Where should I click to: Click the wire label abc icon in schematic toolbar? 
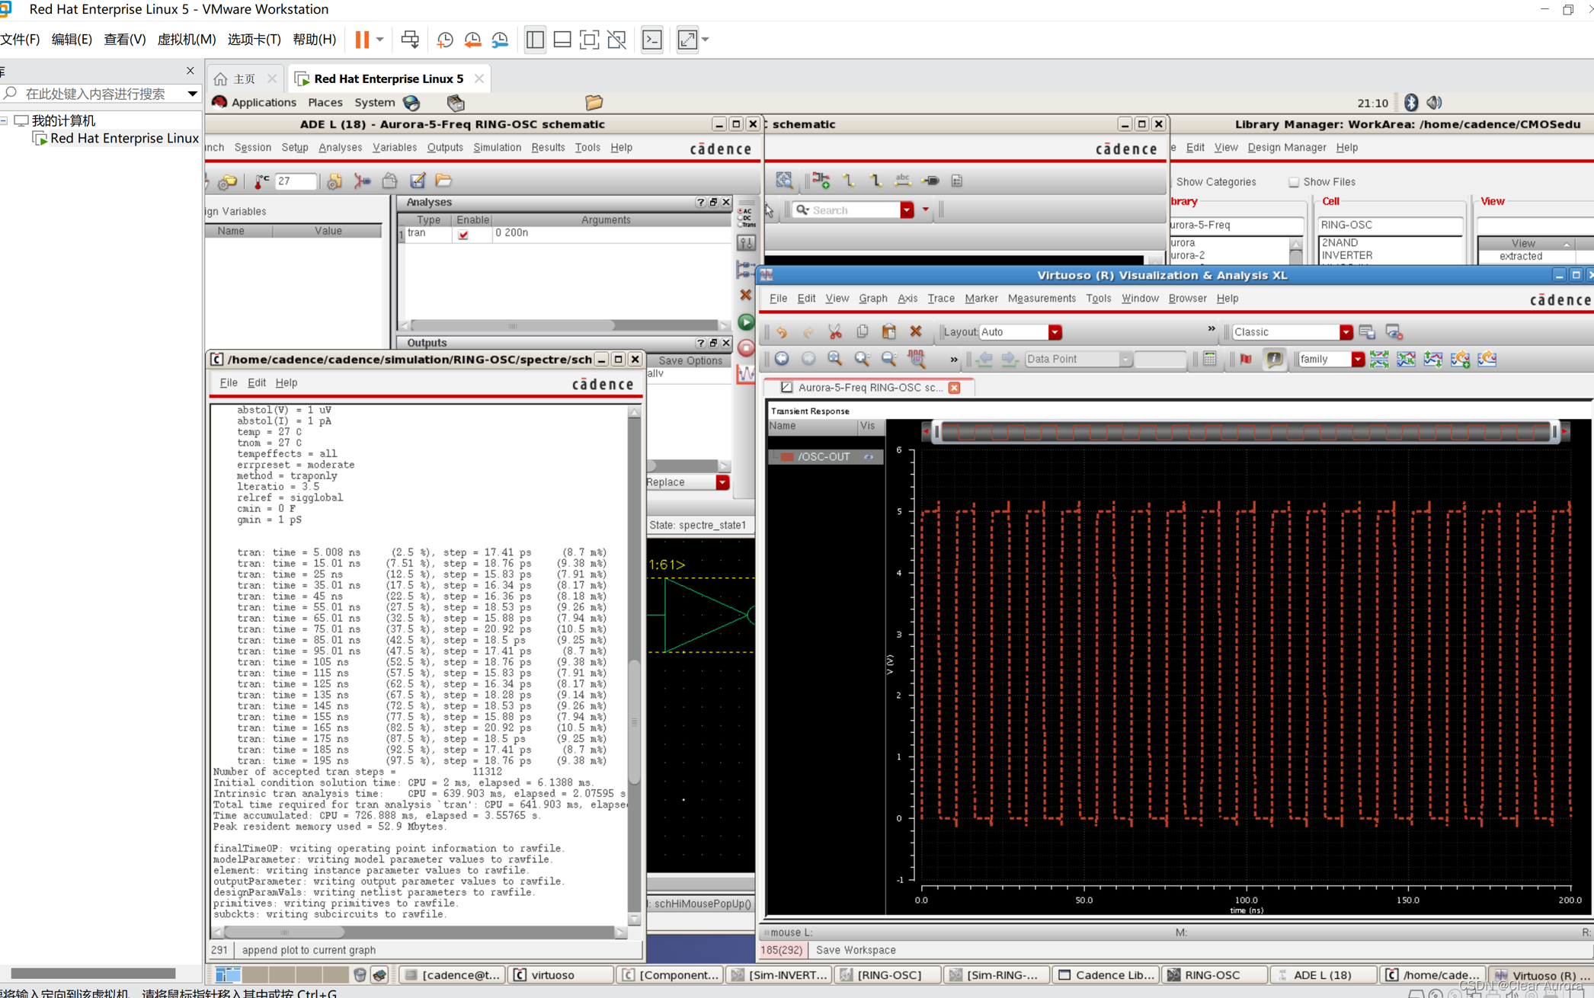[903, 181]
